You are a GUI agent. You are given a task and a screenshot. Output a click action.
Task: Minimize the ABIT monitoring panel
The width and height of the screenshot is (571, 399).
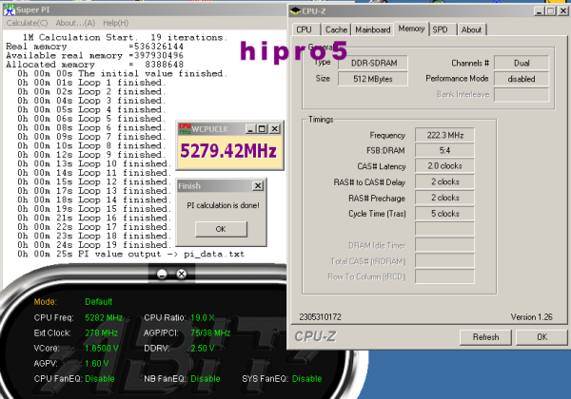tap(162, 274)
